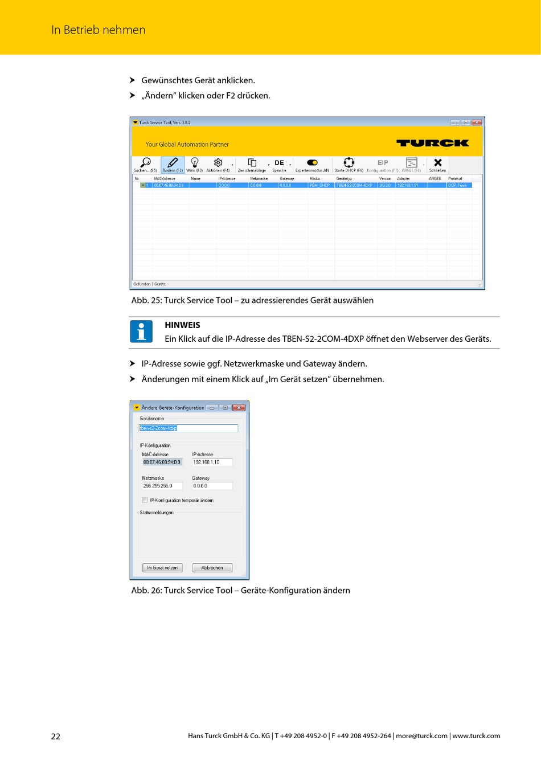The height and width of the screenshot is (765, 541).
Task: Click the Gerätename input field
Action: (x=188, y=428)
